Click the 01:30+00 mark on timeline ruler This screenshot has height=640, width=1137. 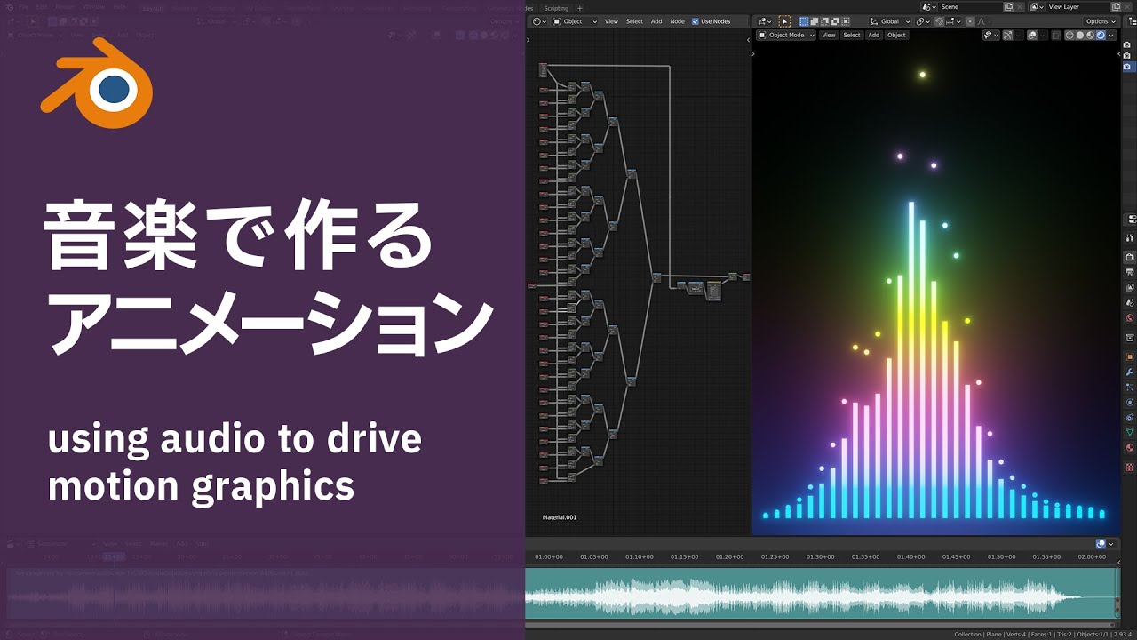pos(820,556)
